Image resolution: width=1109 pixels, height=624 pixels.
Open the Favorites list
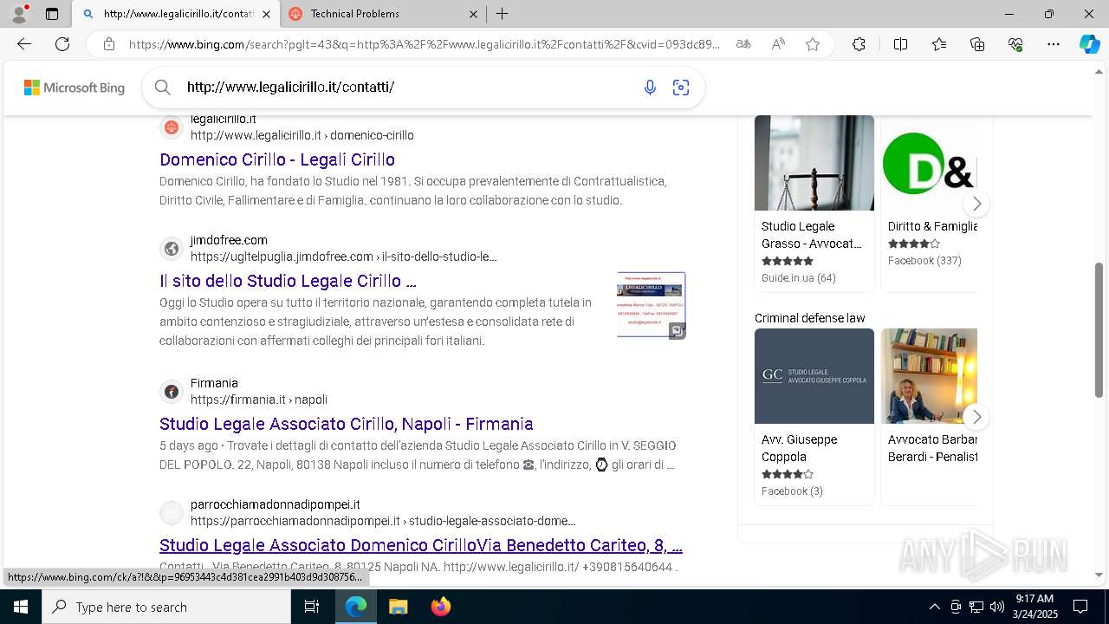(x=939, y=44)
